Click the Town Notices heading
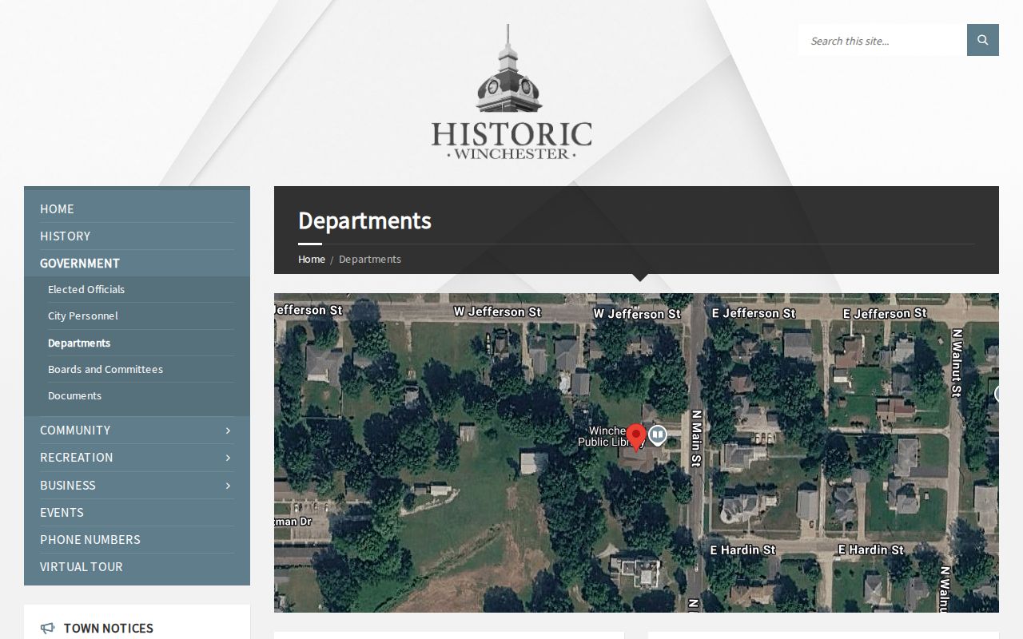Viewport: 1023px width, 639px height. coord(109,629)
